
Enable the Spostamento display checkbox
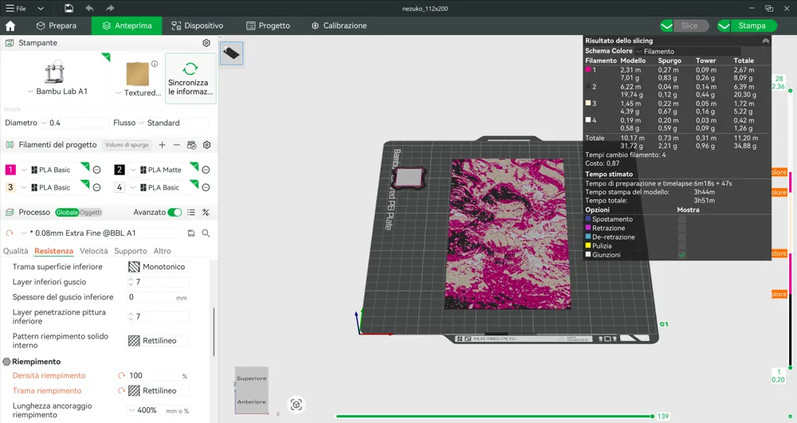coord(681,219)
